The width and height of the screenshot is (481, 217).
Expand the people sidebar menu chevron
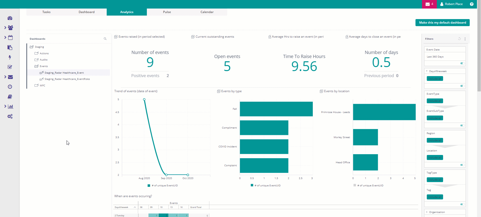(5, 28)
